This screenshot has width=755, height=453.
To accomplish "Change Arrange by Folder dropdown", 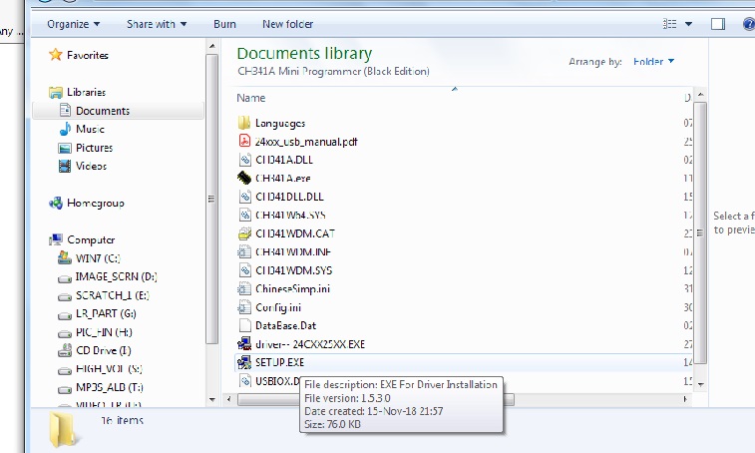I will tap(653, 61).
